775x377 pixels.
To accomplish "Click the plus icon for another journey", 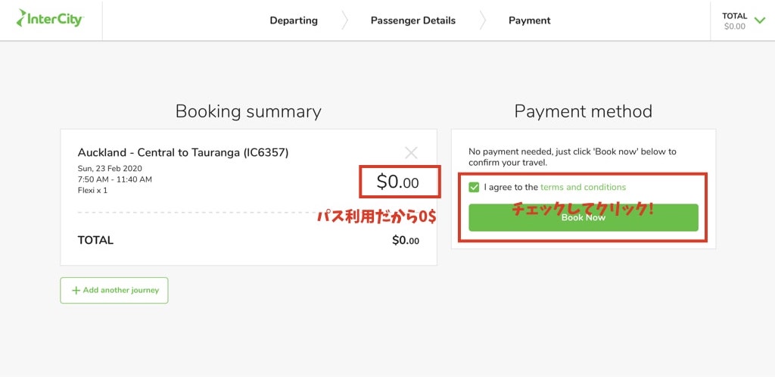I will 76,291.
